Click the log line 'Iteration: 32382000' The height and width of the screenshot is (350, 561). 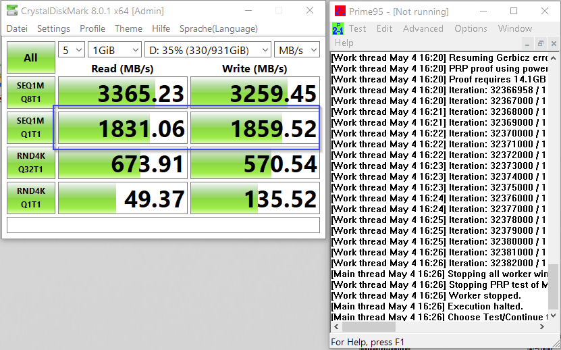439,263
